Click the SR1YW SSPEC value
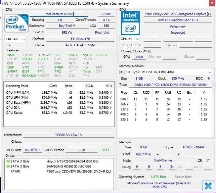 (x=67, y=33)
